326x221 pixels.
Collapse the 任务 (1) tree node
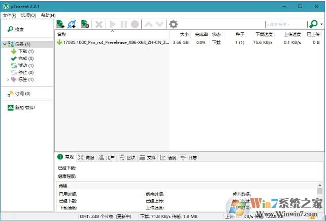[5, 44]
